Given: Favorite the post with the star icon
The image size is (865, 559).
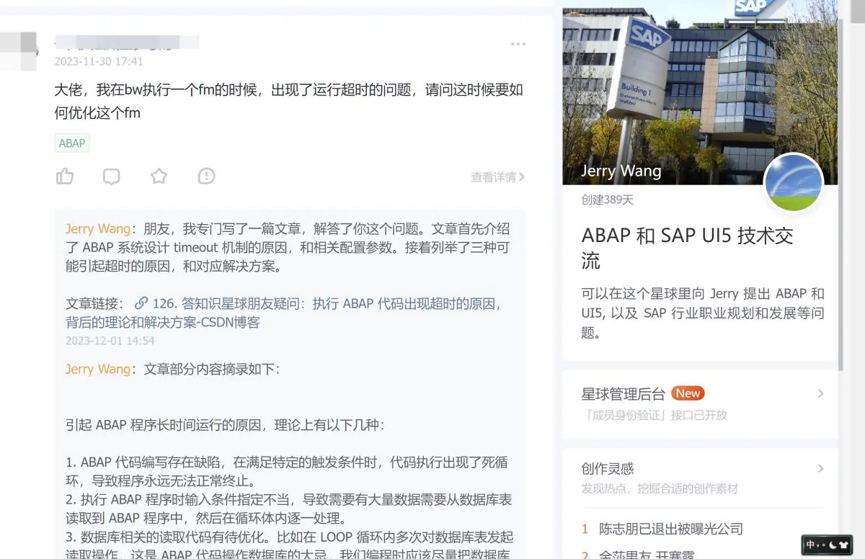Looking at the screenshot, I should [159, 176].
